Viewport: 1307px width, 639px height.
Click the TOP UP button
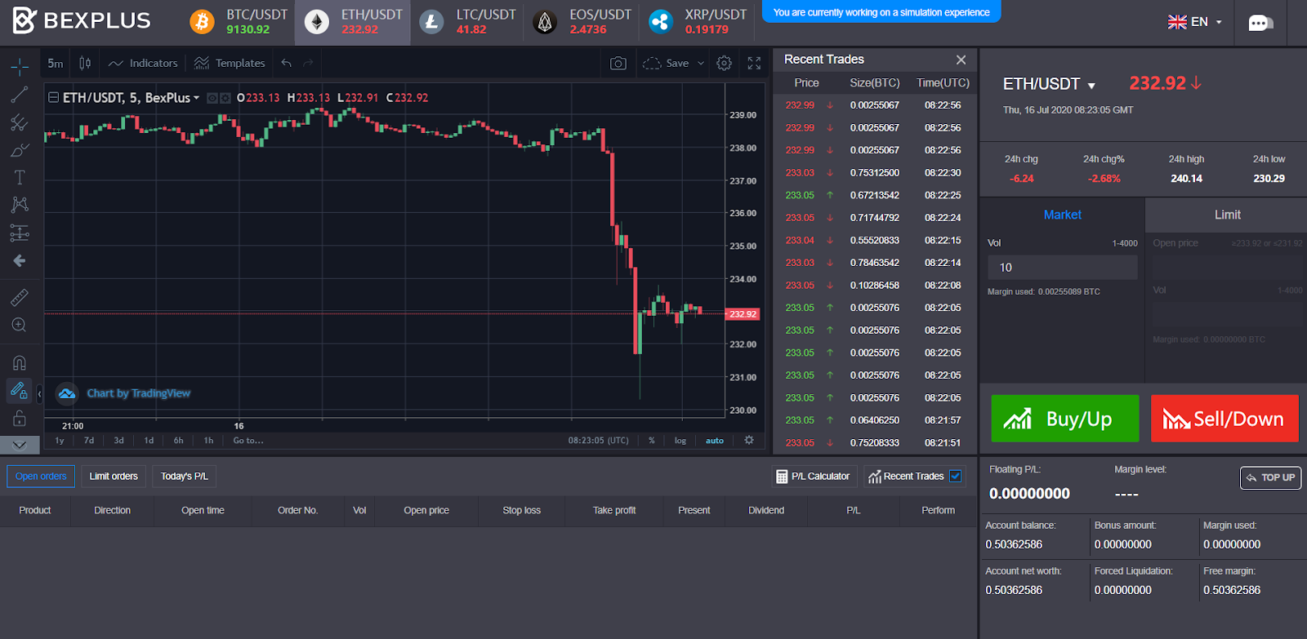point(1270,478)
